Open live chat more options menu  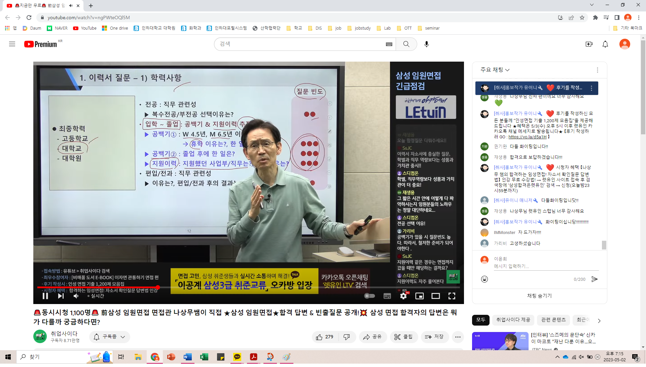pos(598,70)
